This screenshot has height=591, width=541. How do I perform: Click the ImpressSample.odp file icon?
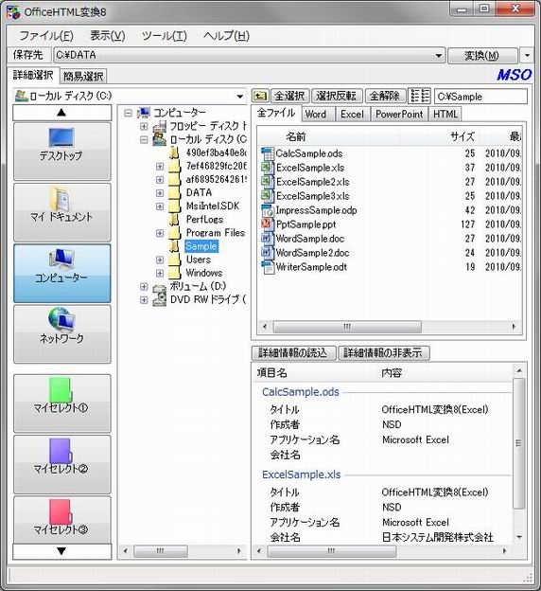click(x=268, y=210)
